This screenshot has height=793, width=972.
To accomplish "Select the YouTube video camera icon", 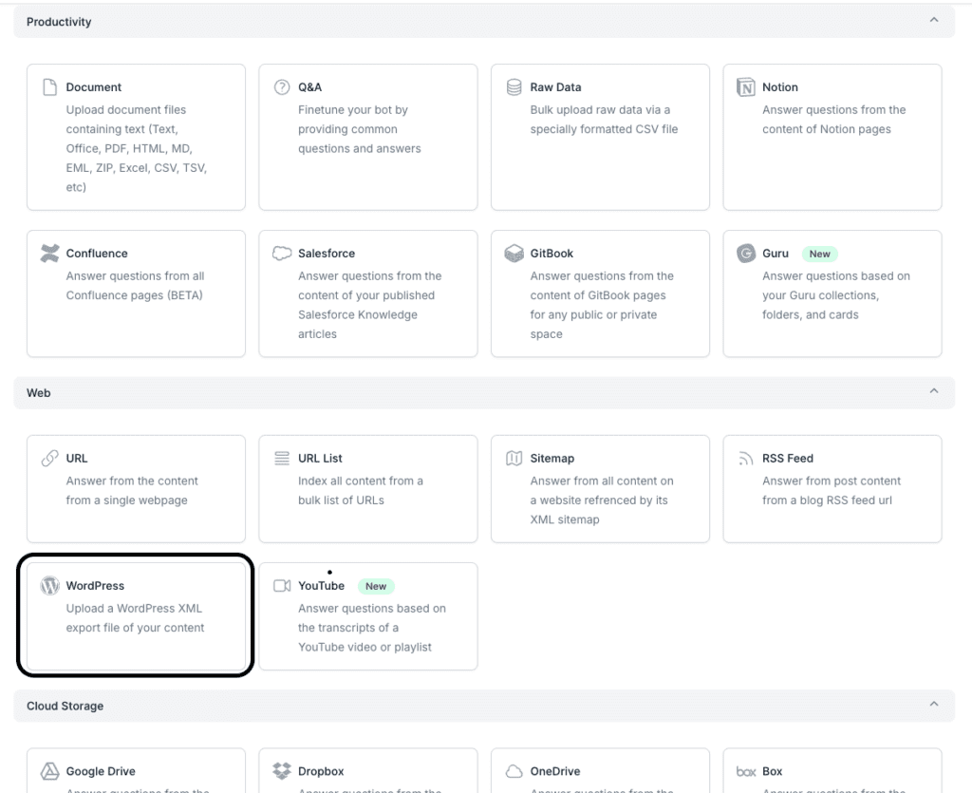I will pos(282,586).
